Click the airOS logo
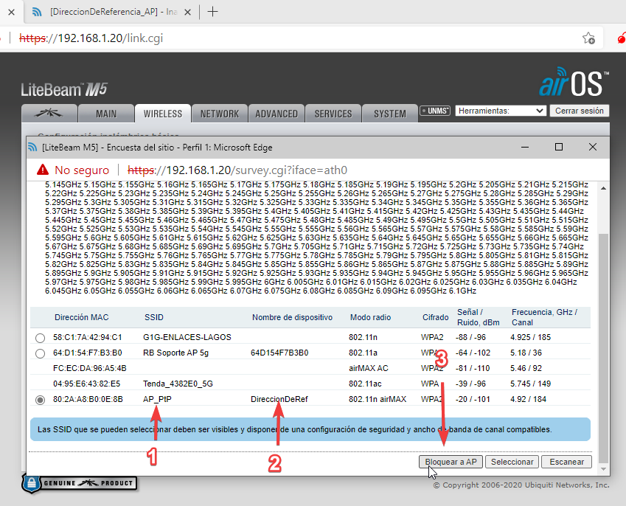Screen dimensions: 626x506 [573, 84]
